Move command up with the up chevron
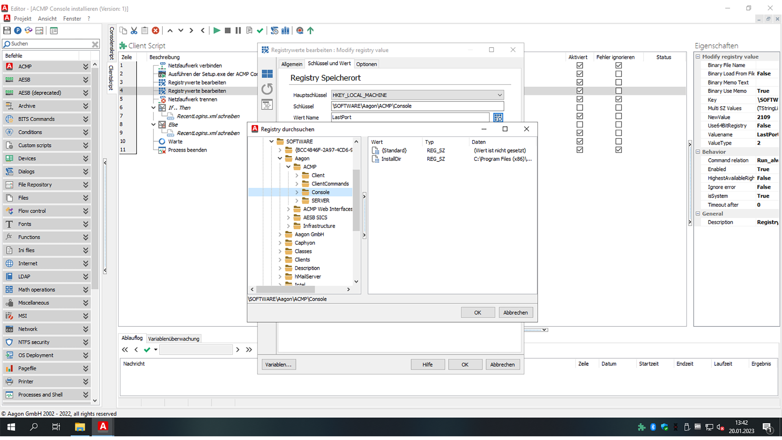Screen dimensions: 782x440 pyautogui.click(x=170, y=31)
